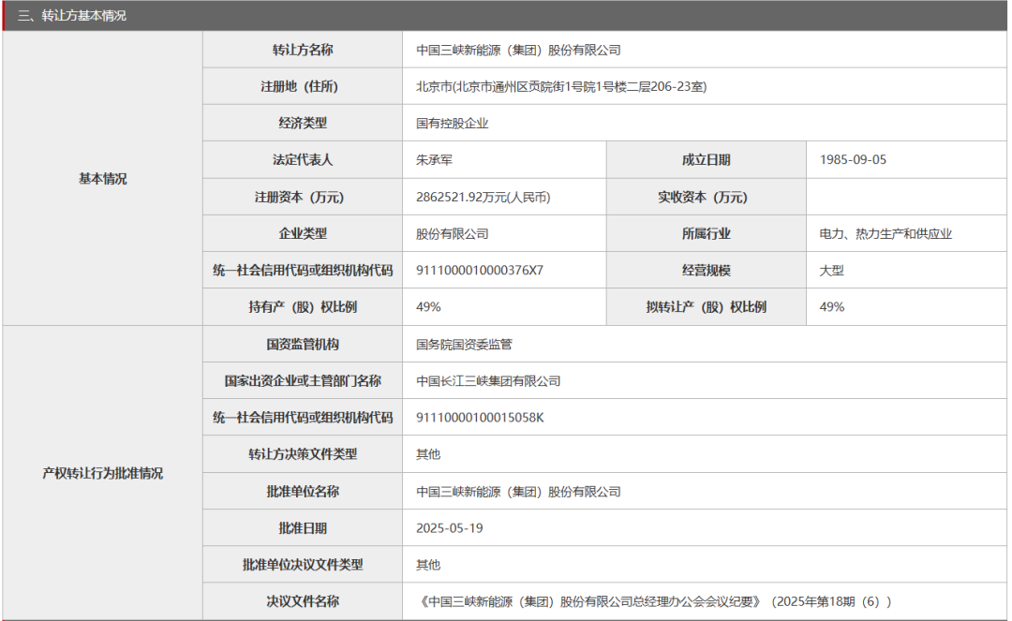The height and width of the screenshot is (621, 1012).
Task: Click the 拟转让产（股）权比例 label
Action: pos(707,307)
